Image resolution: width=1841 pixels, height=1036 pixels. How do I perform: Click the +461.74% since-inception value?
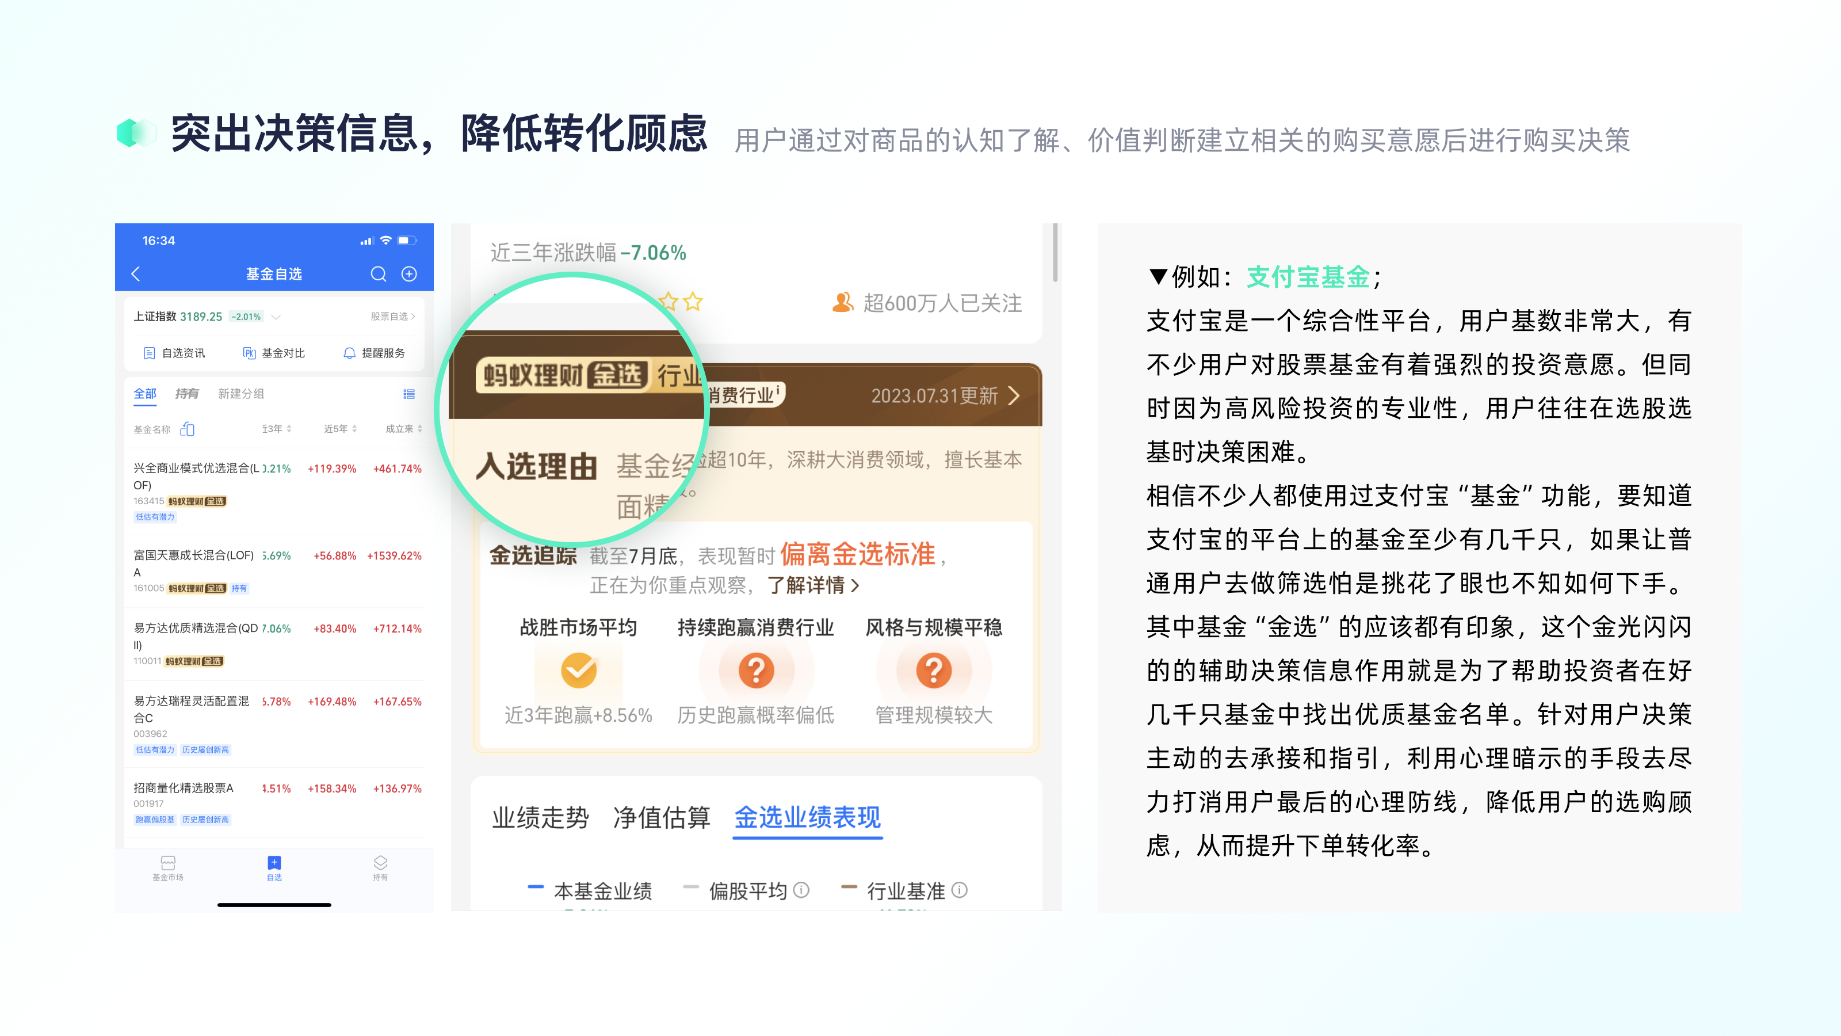398,469
